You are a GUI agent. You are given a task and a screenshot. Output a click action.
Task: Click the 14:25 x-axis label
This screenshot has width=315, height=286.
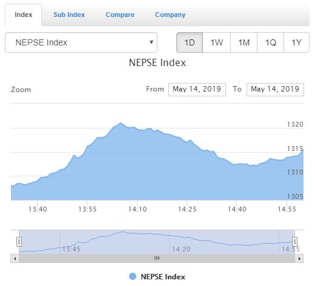pyautogui.click(x=187, y=209)
